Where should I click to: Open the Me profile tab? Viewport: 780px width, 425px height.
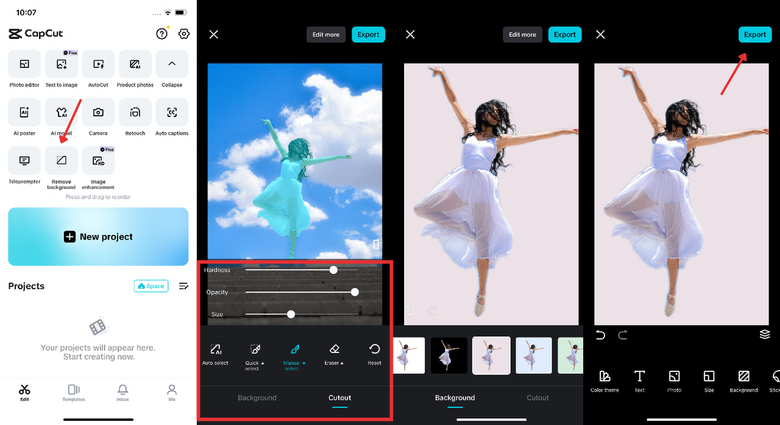(x=172, y=393)
